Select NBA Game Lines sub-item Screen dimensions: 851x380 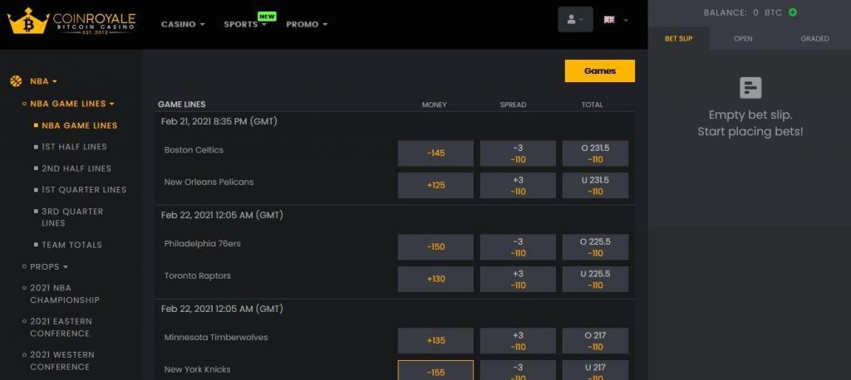coord(79,125)
